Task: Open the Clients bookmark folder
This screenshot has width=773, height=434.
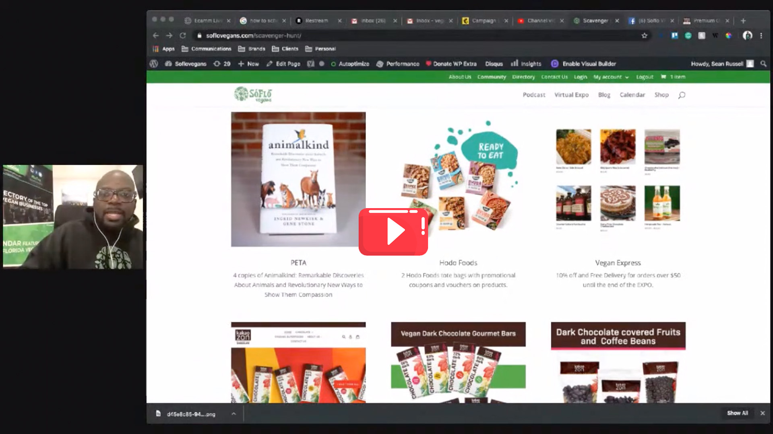Action: click(x=285, y=49)
